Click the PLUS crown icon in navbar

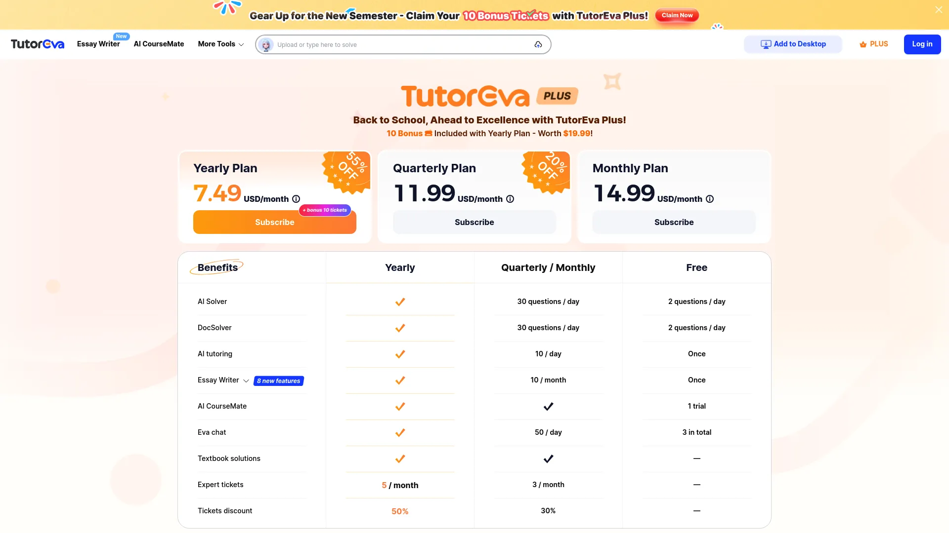point(862,44)
